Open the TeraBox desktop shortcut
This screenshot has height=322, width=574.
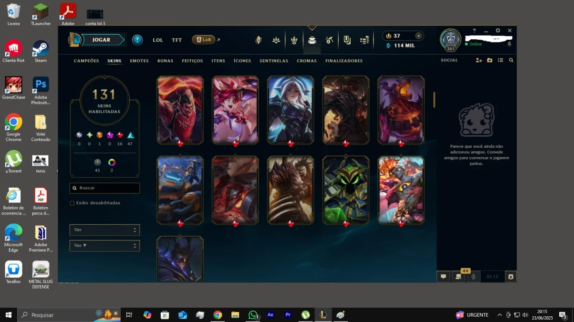(x=14, y=272)
